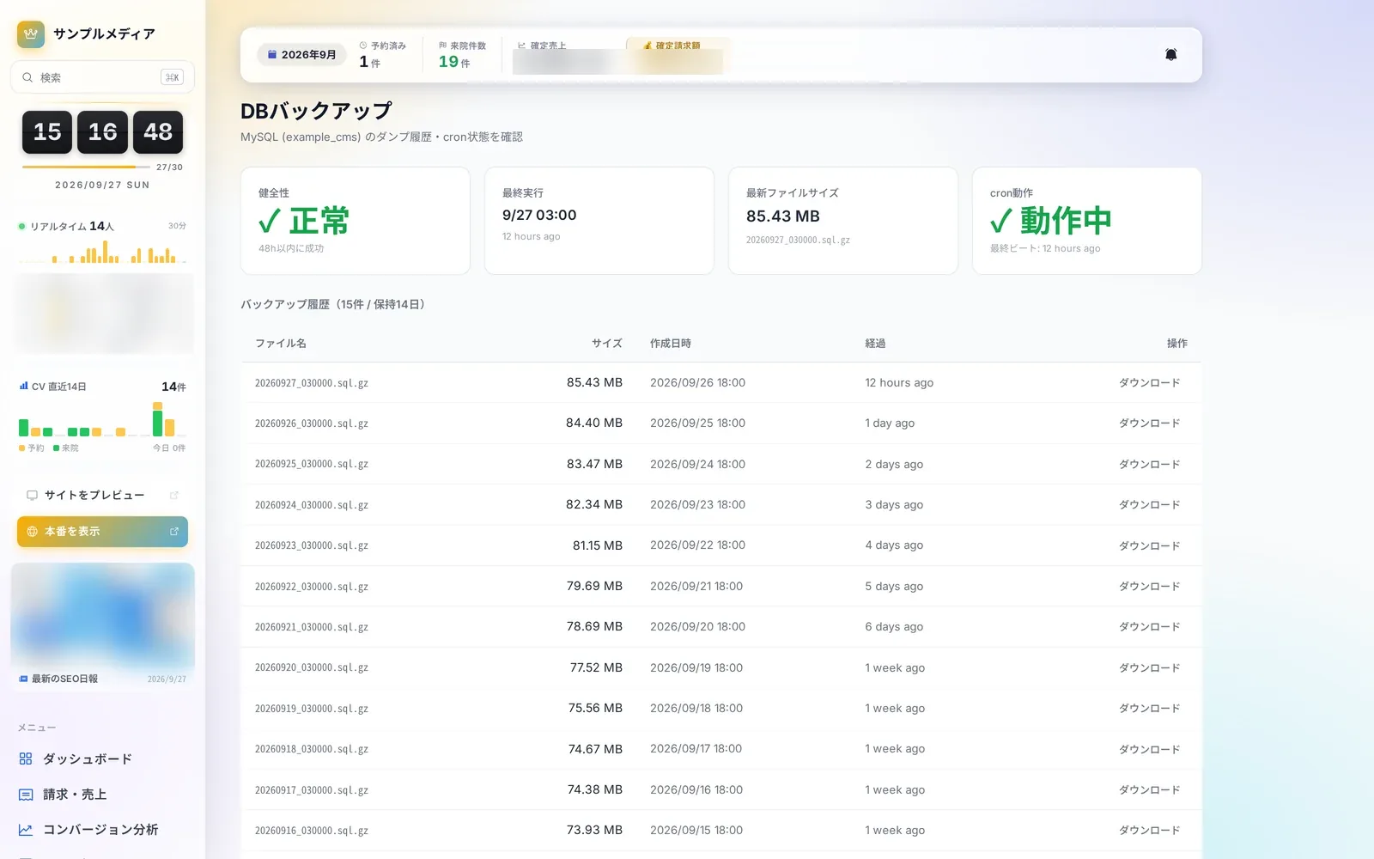Image resolution: width=1374 pixels, height=859 pixels.
Task: Click the 最新ファイルサイズ 85.43 MB card
Action: point(843,221)
